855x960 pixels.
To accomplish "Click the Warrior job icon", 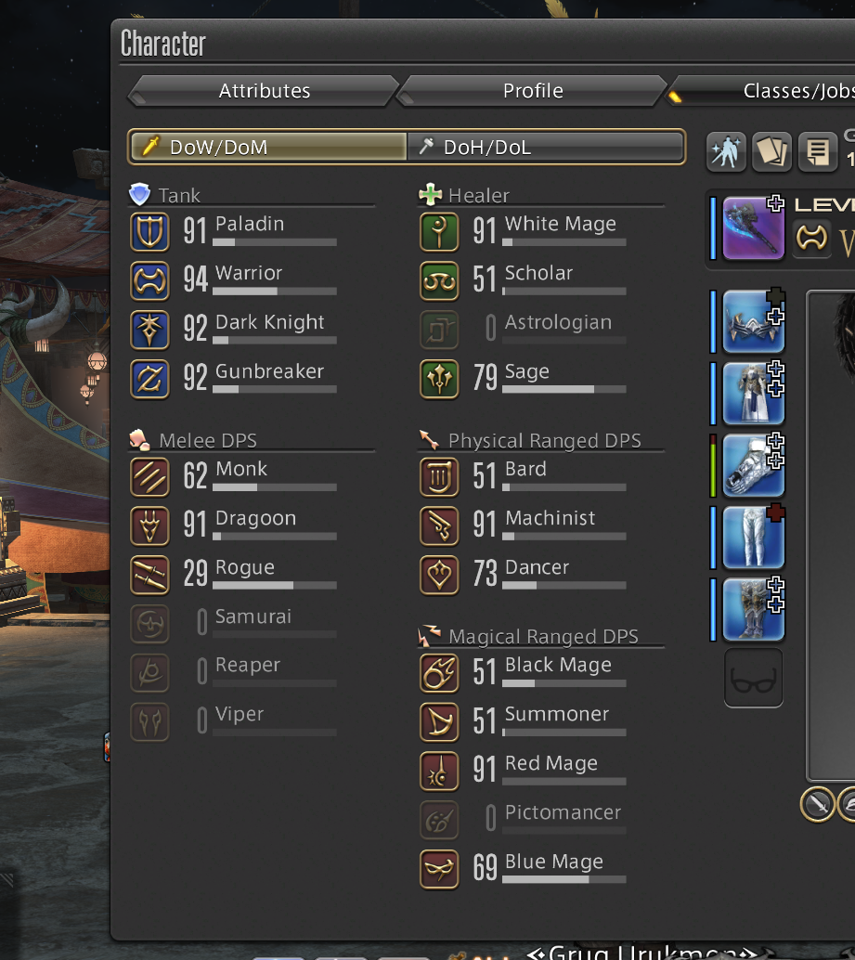I will [150, 281].
